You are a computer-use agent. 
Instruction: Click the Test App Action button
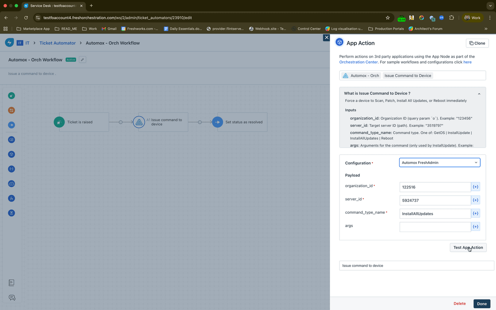(x=468, y=247)
